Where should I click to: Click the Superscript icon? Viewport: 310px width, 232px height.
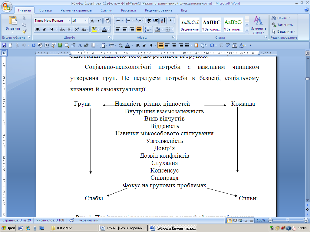click(77, 29)
